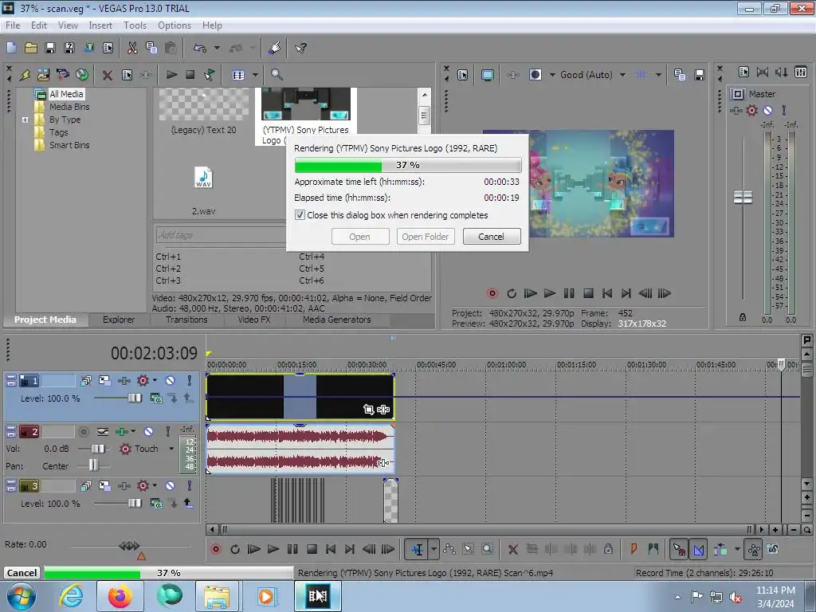
Task: Switch to the Media Generators tab
Action: [x=337, y=320]
